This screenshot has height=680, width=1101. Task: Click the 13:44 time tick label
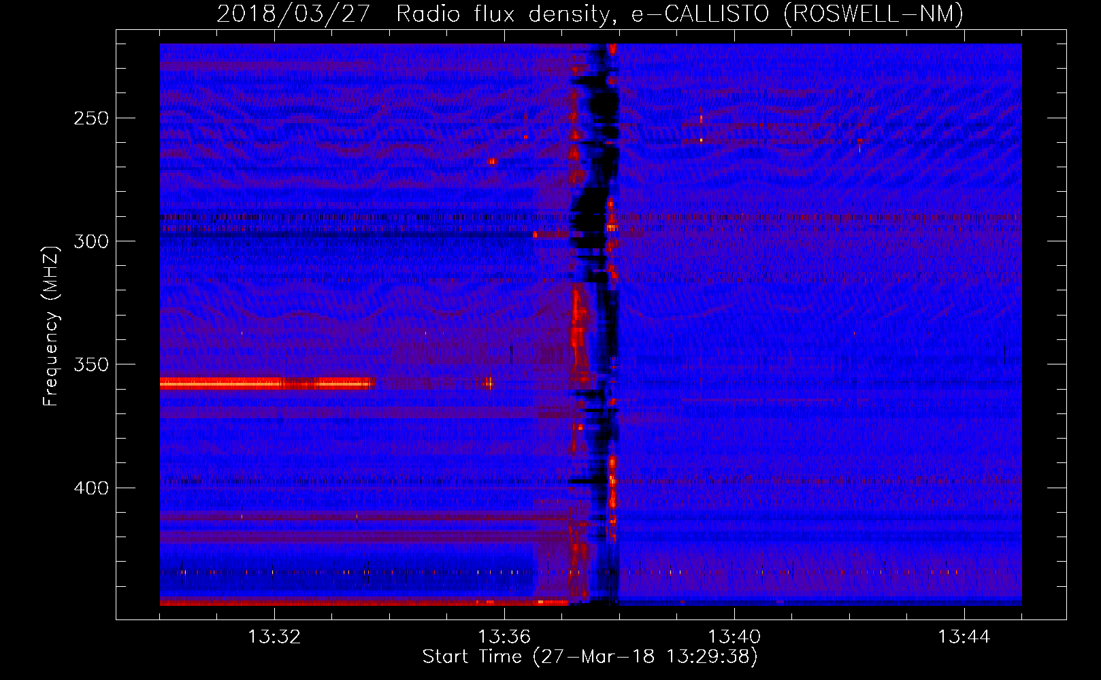(x=964, y=637)
